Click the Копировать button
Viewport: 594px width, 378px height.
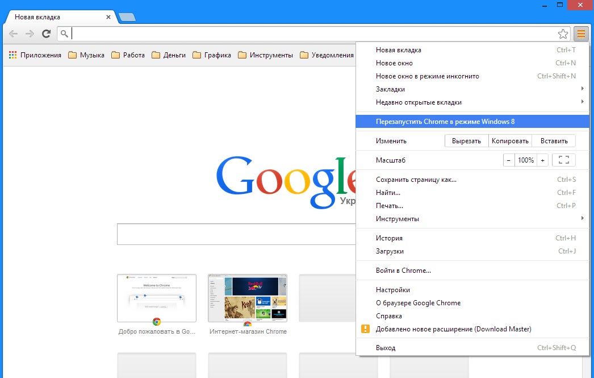[x=510, y=140]
